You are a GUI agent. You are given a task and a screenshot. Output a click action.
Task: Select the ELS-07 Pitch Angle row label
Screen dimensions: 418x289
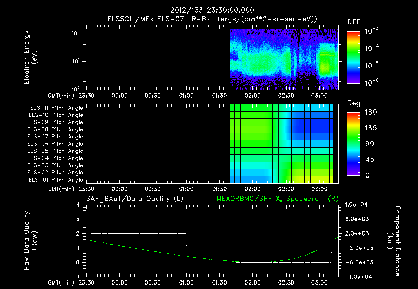(55, 137)
